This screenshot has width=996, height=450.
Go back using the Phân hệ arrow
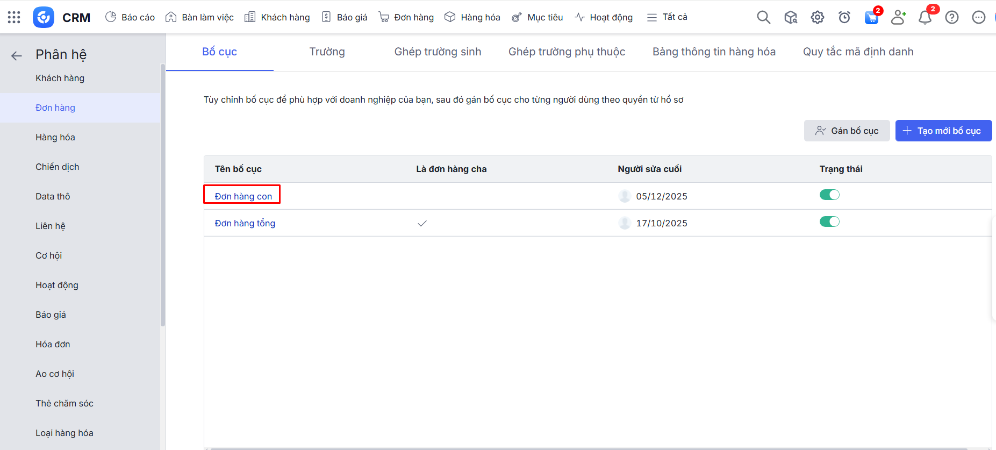point(17,55)
